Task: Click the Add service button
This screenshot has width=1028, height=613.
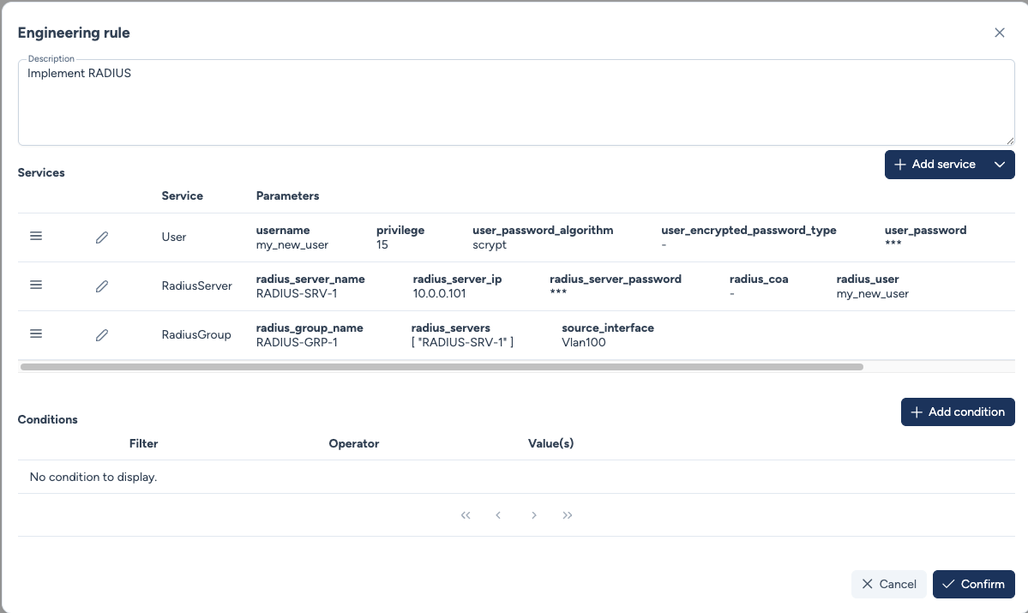Action: tap(935, 165)
